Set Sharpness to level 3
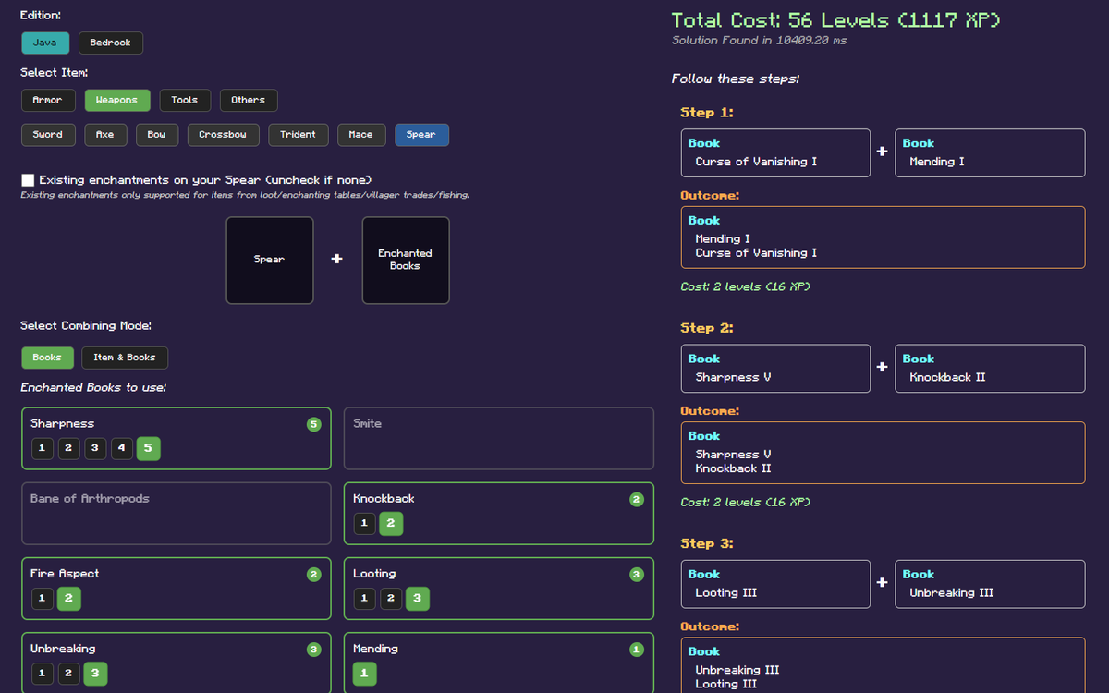Image resolution: width=1109 pixels, height=693 pixels. (95, 449)
